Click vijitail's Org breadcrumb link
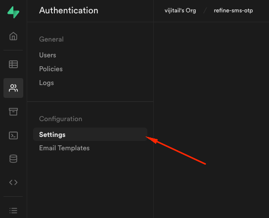Screen dimensions: 269x218 click(180, 10)
